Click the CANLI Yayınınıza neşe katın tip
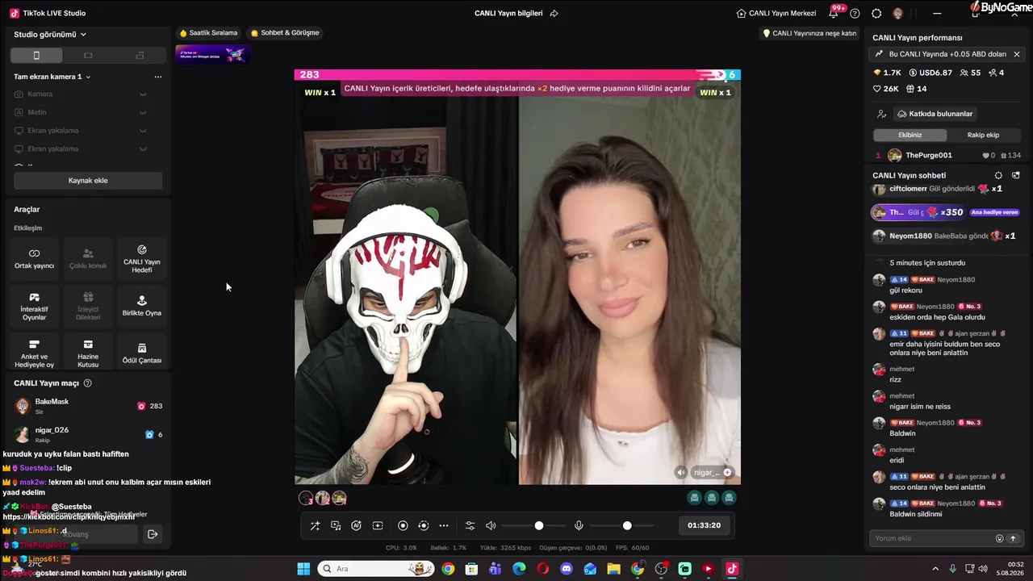Image resolution: width=1033 pixels, height=581 pixels. click(x=809, y=33)
